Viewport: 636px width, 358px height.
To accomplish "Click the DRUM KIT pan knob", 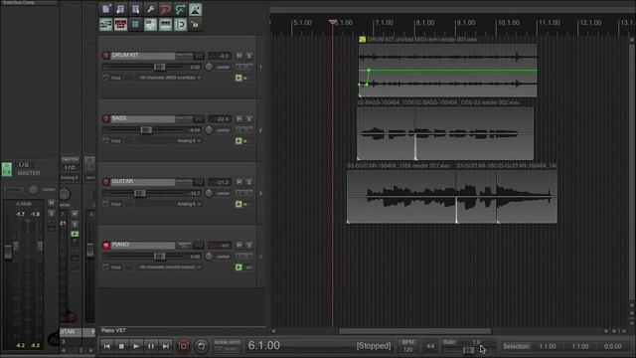I will coord(209,67).
